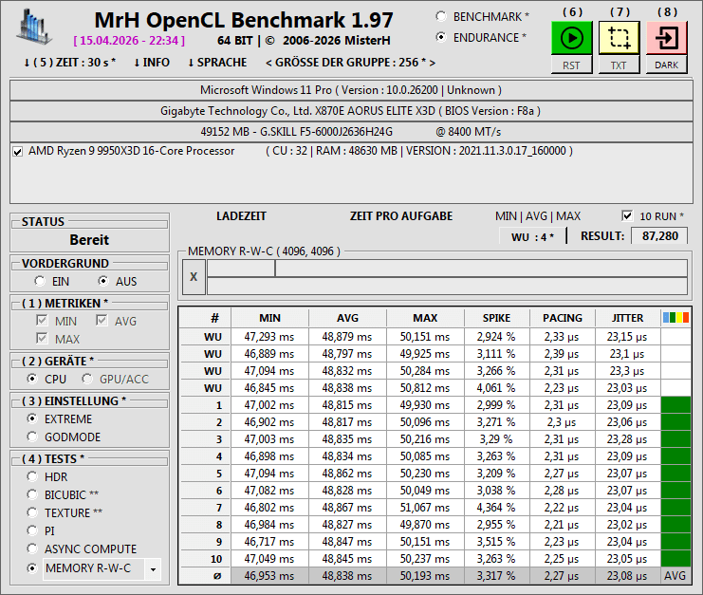Toggle the 10 RUN checkbox
703x595 pixels.
[627, 215]
